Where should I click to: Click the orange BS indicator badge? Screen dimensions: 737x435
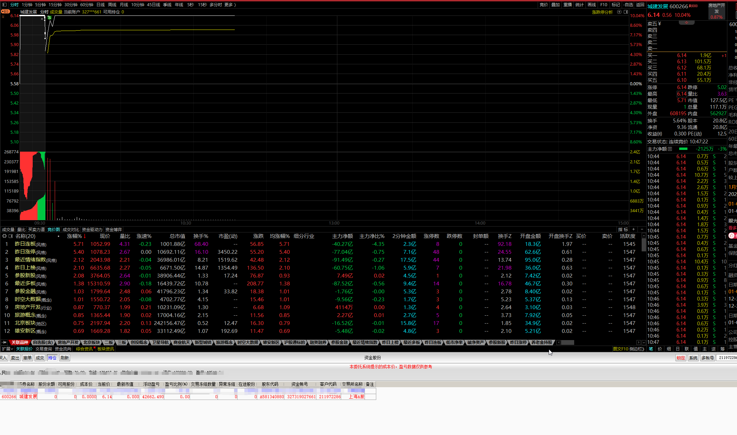click(x=6, y=11)
